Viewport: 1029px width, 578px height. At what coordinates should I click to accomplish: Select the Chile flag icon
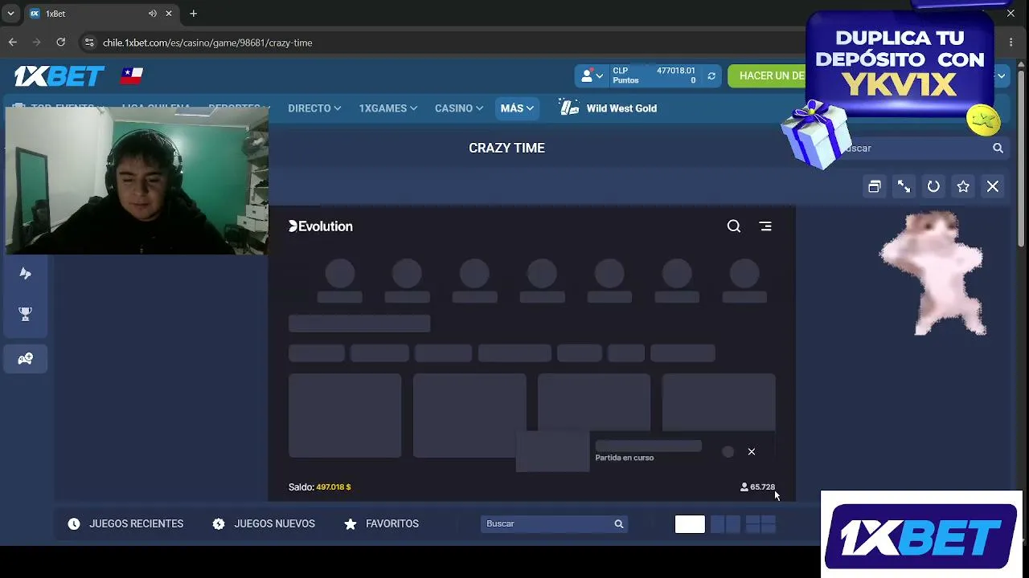click(x=132, y=75)
